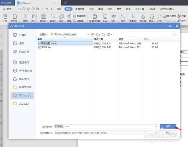The width and height of the screenshot is (188, 147).
Task: Open the 文件 menu
Action: coord(9,9)
